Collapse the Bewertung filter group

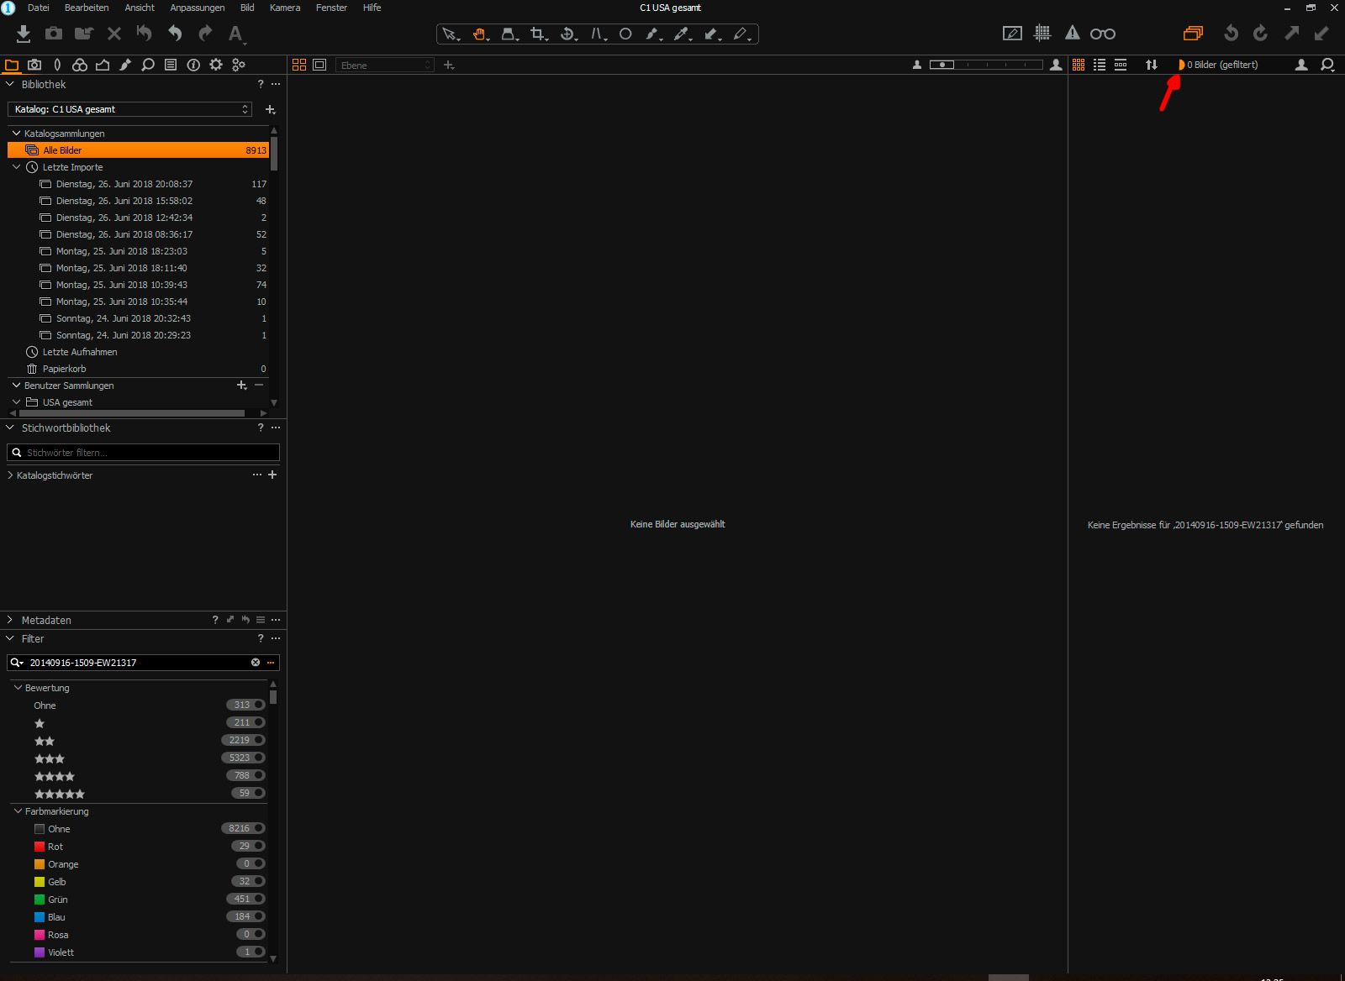18,688
